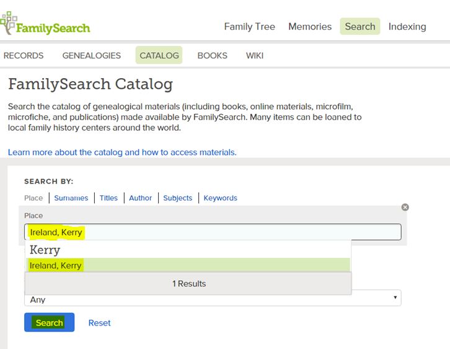Search by Titles
The image size is (450, 349).
[x=108, y=198]
